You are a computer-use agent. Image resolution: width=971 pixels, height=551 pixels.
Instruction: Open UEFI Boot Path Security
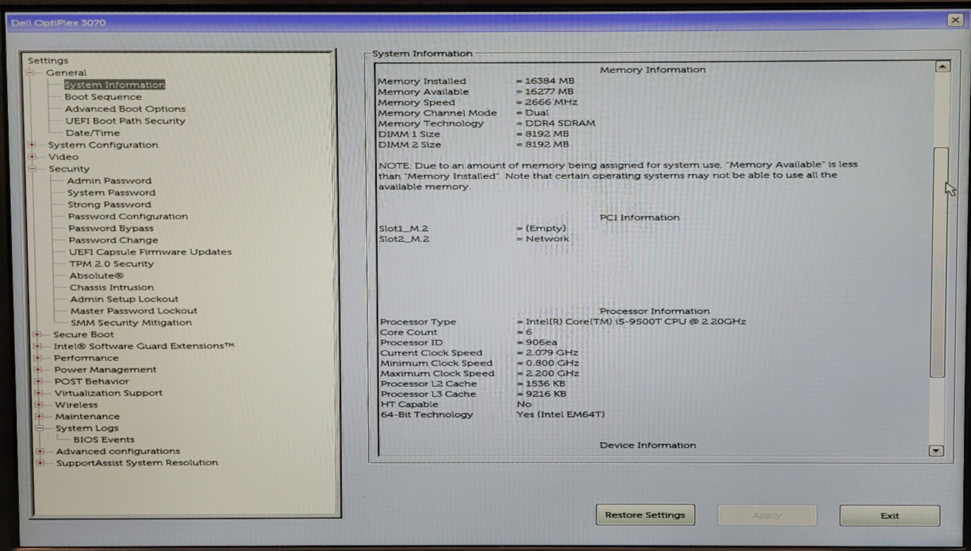[x=125, y=121]
